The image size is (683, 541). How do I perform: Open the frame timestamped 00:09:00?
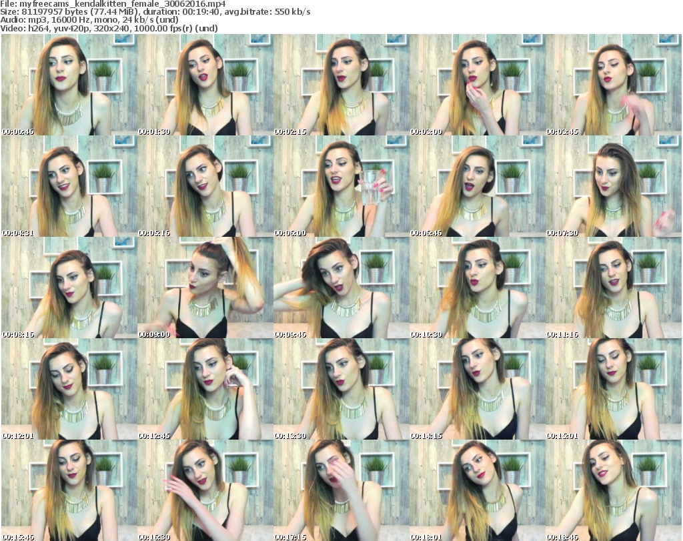pos(205,288)
